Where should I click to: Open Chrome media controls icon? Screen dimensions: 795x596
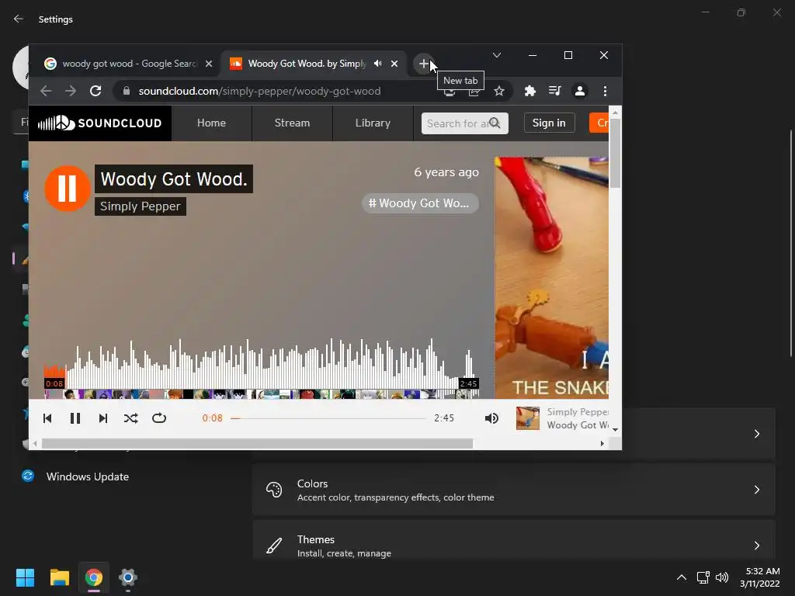click(554, 92)
